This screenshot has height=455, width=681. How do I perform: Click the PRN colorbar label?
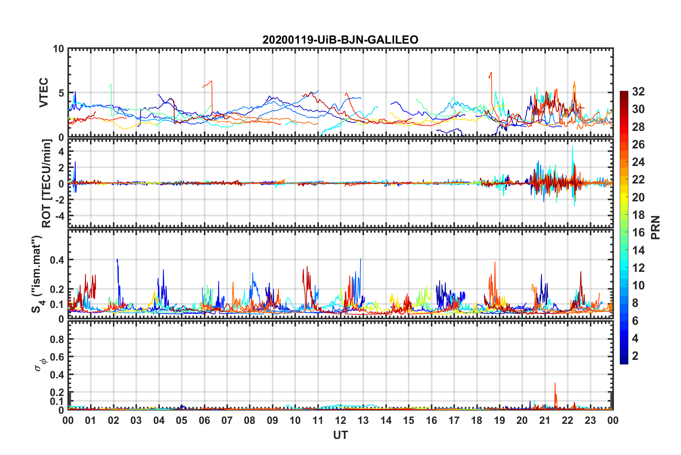(656, 227)
